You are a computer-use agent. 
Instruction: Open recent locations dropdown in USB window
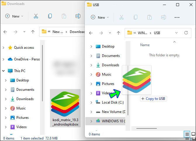110,33
